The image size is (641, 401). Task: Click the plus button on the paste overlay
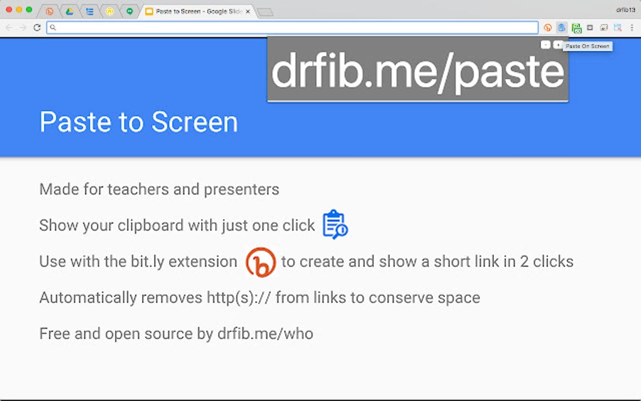[557, 44]
